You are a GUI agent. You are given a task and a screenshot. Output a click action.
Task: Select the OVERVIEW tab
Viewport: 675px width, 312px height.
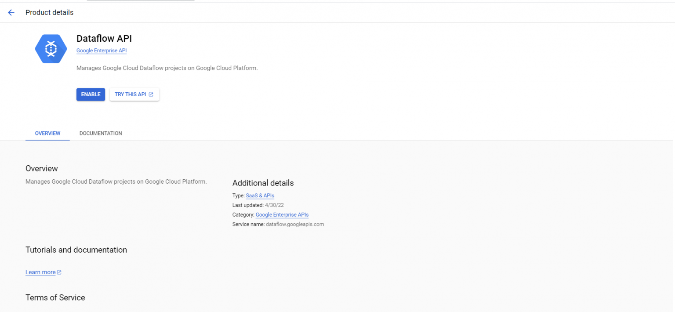(x=47, y=133)
